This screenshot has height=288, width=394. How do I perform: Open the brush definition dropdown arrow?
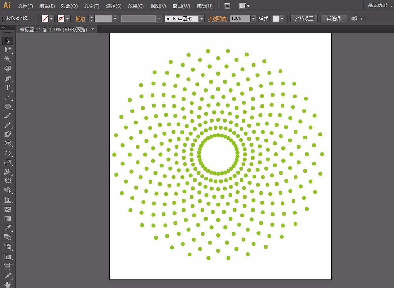pos(201,19)
